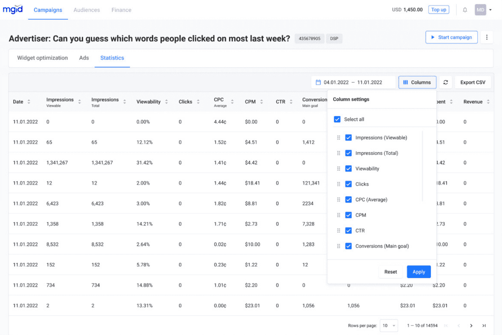
Task: Click the Top up button
Action: pos(439,10)
